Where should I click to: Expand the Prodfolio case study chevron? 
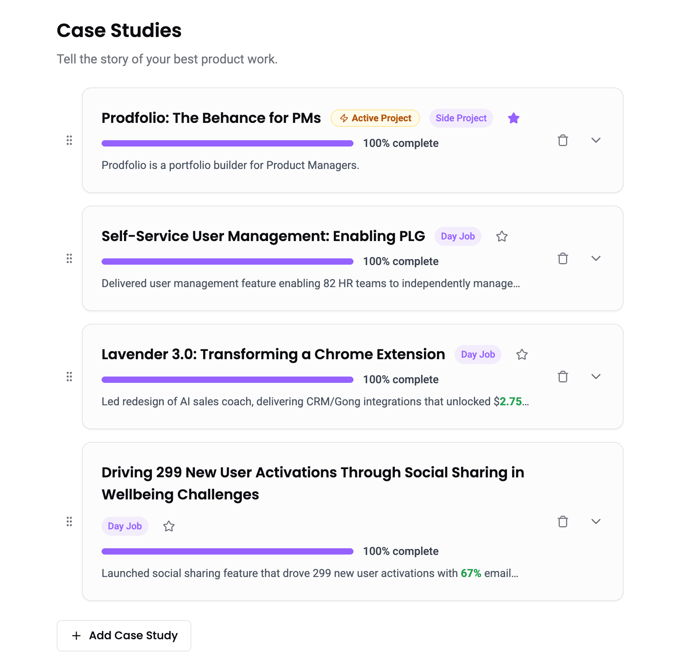coord(596,140)
